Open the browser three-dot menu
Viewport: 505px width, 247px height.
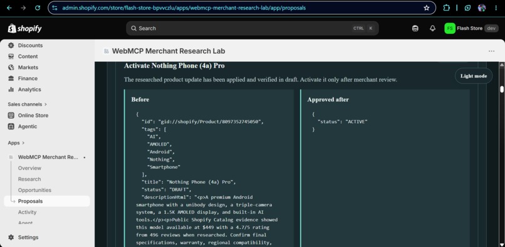click(x=496, y=8)
